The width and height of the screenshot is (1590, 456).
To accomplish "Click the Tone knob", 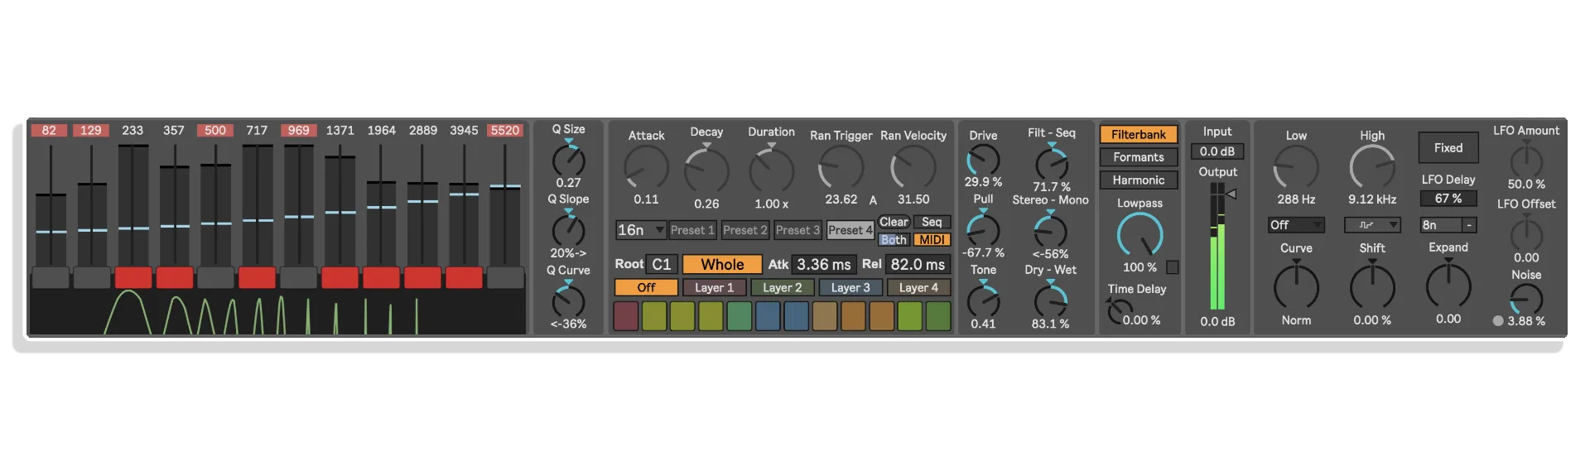I will coord(983,300).
